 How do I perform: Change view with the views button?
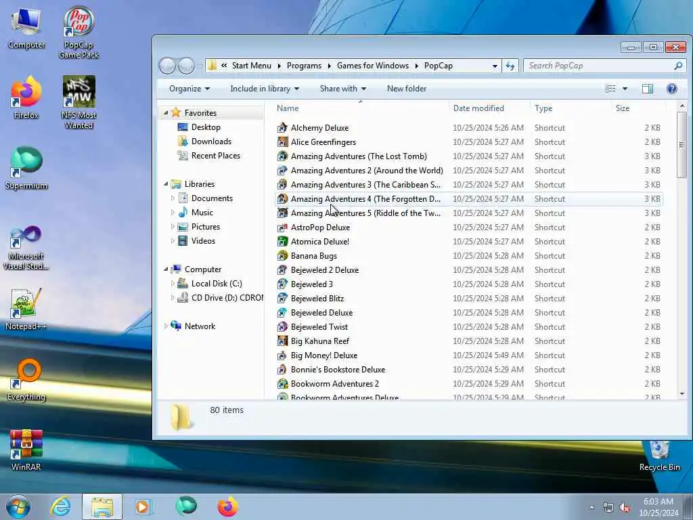pos(610,89)
